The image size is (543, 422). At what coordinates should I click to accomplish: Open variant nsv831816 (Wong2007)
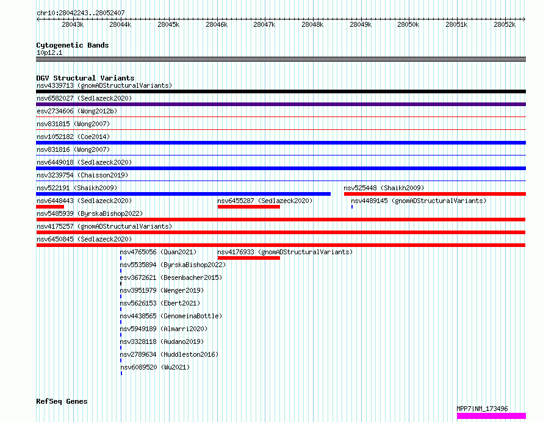tap(73, 149)
